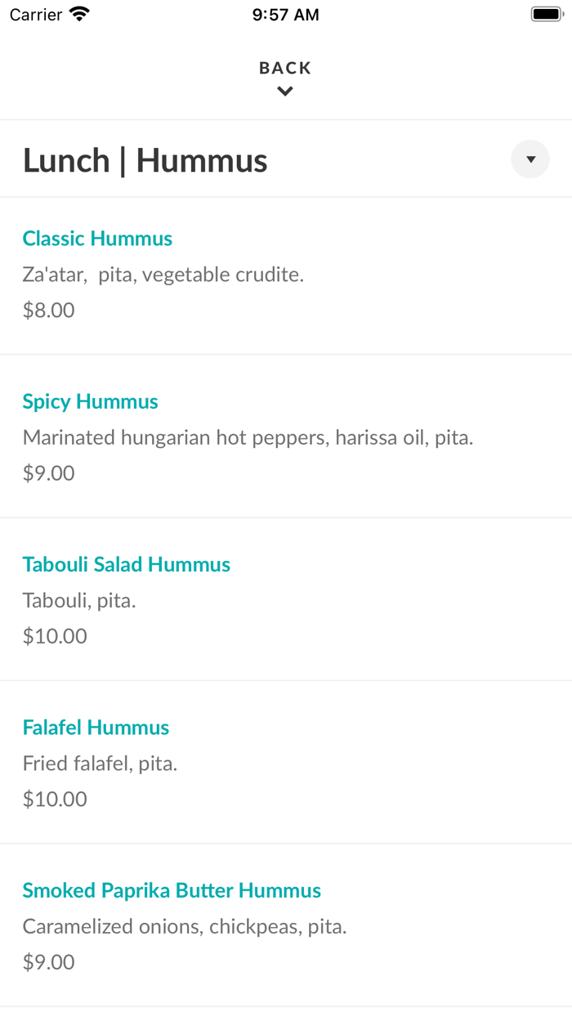Tap the Spicy Hummus pepper description
Screen dimensions: 572x1017
248,437
